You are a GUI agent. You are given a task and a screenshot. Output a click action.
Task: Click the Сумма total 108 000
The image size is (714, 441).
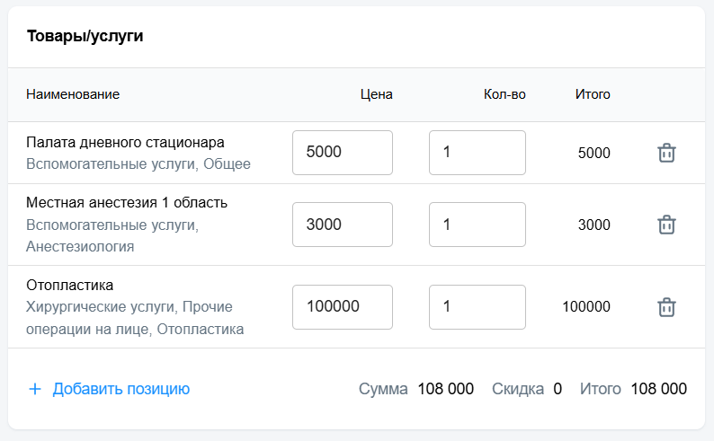(x=446, y=389)
